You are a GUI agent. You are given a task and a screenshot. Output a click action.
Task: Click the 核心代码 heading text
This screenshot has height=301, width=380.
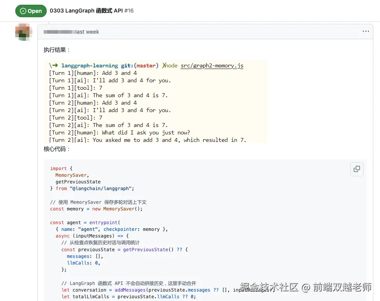point(51,148)
